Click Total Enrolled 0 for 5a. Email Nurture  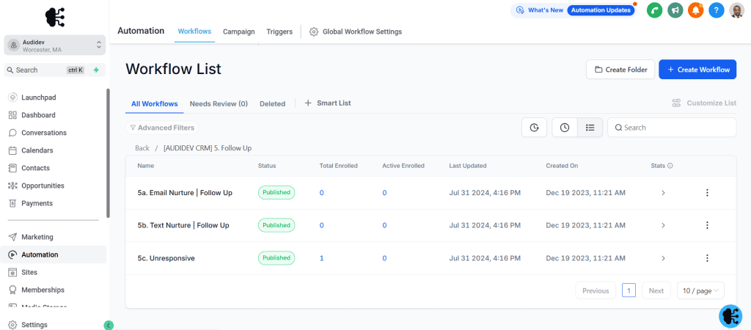tap(322, 193)
